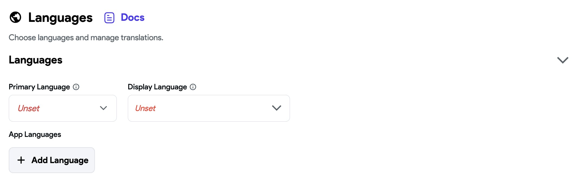Click the 'Choose languages and manage translations' description
The image size is (585, 182).
coord(86,38)
